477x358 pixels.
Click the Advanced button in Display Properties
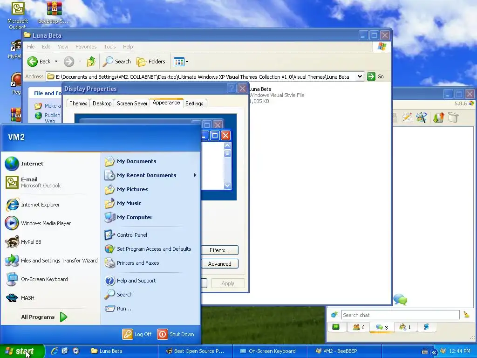pyautogui.click(x=219, y=264)
